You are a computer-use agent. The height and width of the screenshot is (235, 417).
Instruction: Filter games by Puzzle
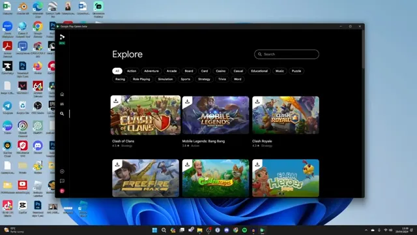pos(296,71)
